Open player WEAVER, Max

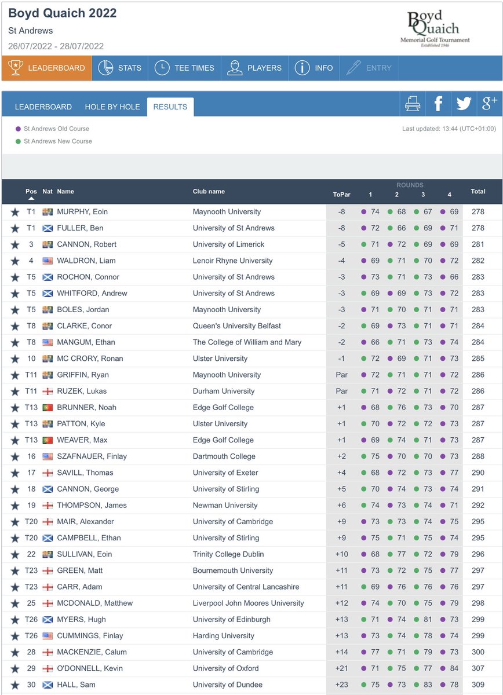point(82,440)
